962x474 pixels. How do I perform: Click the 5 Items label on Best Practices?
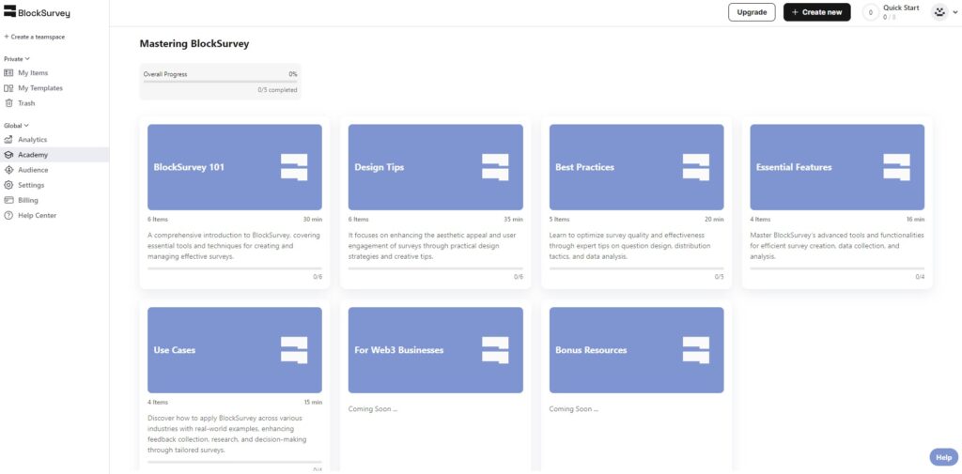pyautogui.click(x=559, y=220)
